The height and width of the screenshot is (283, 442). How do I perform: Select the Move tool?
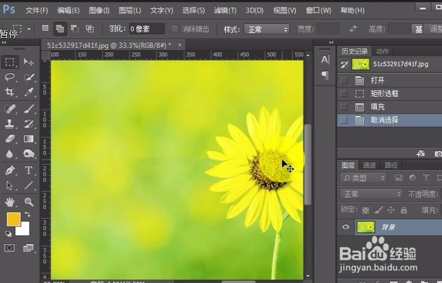[x=28, y=62]
